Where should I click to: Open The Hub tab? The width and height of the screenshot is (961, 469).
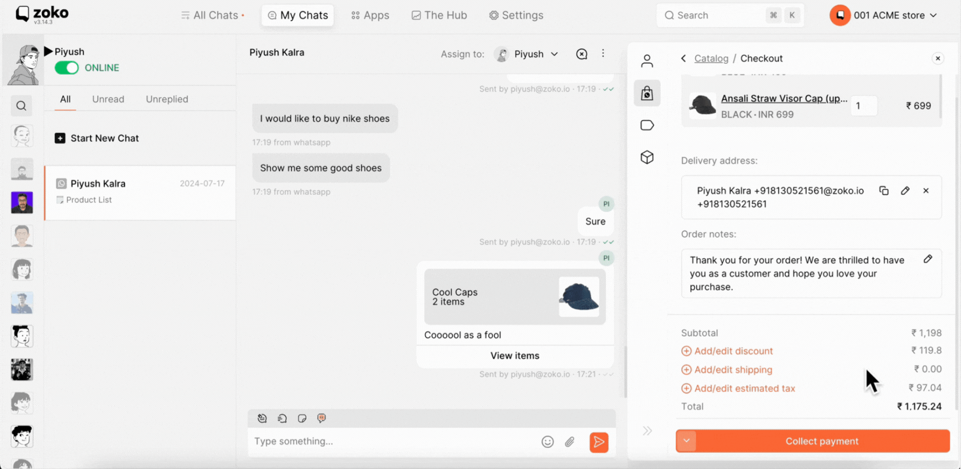pos(439,15)
